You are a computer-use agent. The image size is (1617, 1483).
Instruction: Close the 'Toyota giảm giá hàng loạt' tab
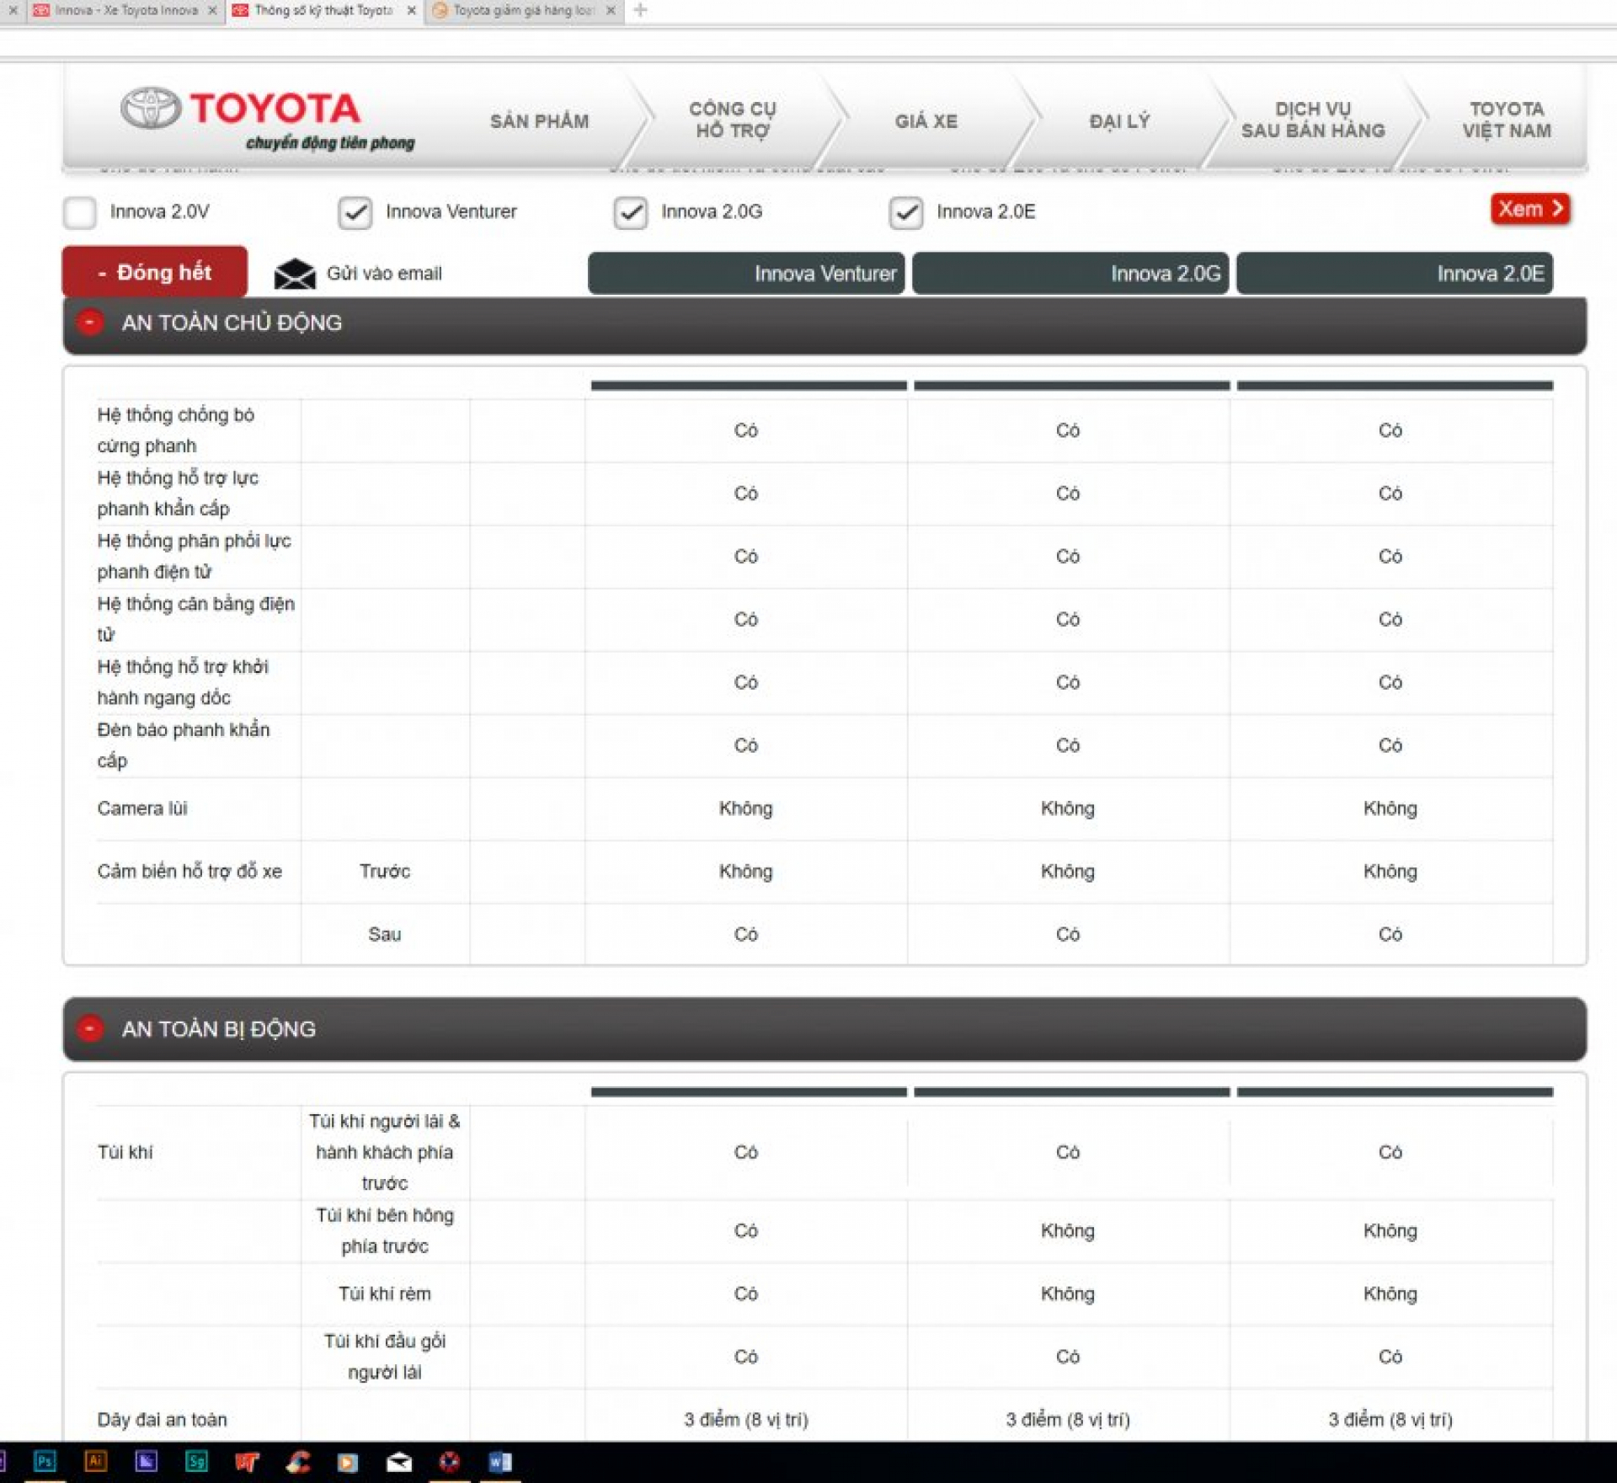(611, 10)
